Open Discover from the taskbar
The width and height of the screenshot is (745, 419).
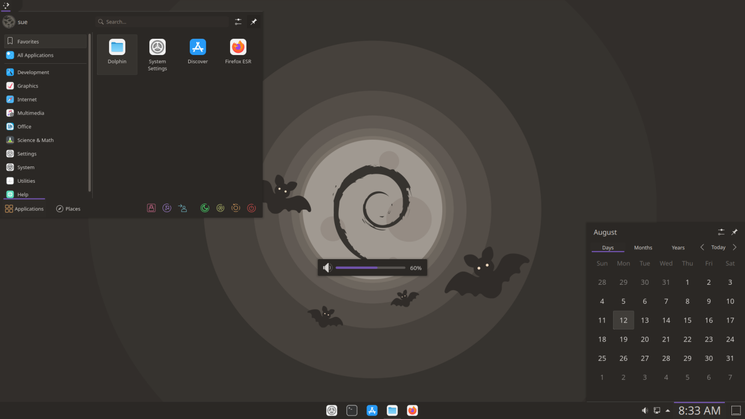point(372,410)
